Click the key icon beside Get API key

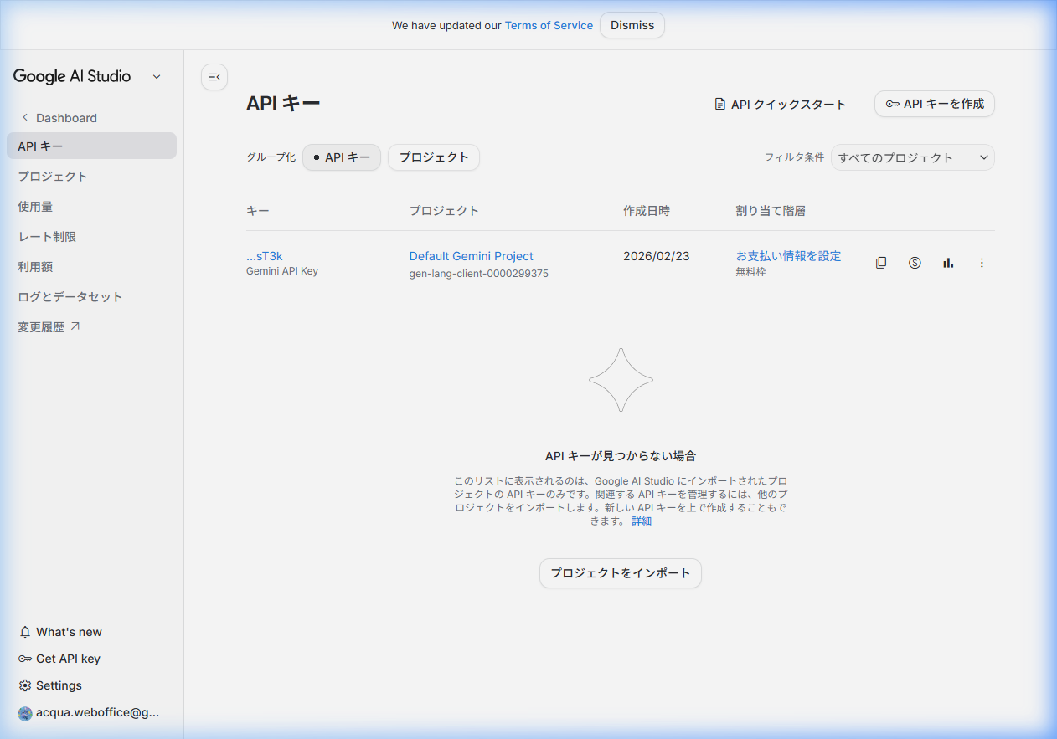25,659
